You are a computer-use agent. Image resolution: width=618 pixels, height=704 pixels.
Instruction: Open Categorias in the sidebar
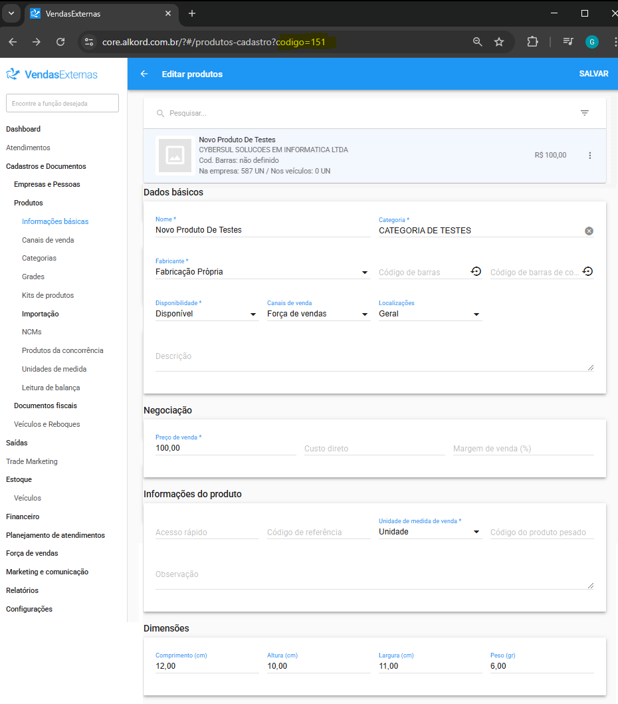coord(39,258)
